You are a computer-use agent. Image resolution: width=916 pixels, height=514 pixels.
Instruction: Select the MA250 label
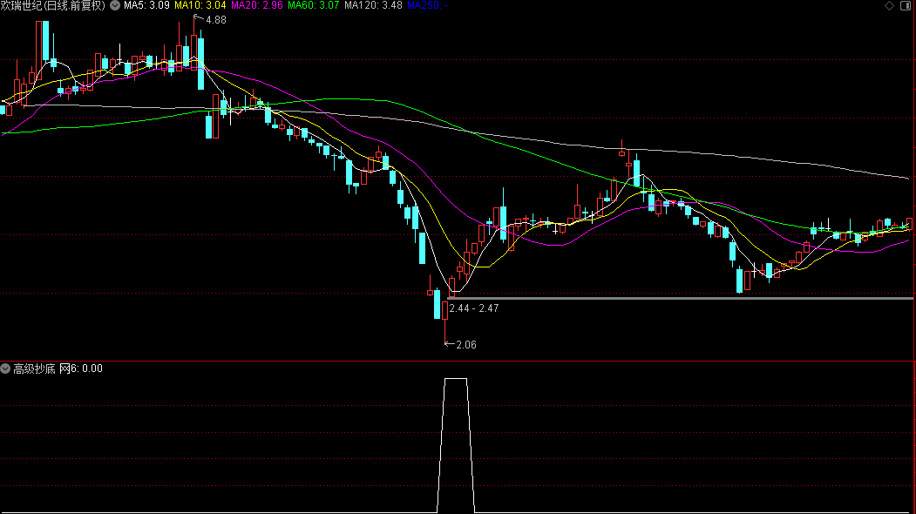tap(427, 5)
